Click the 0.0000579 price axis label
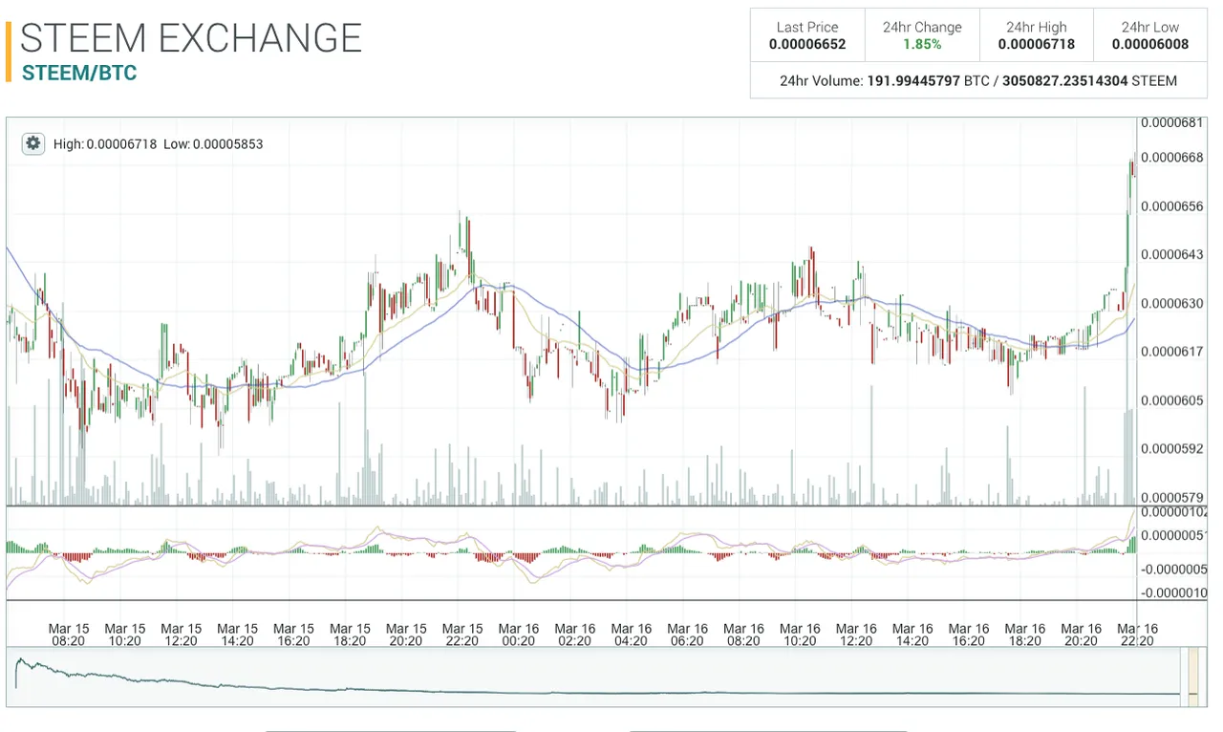The width and height of the screenshot is (1223, 732). pyautogui.click(x=1171, y=497)
